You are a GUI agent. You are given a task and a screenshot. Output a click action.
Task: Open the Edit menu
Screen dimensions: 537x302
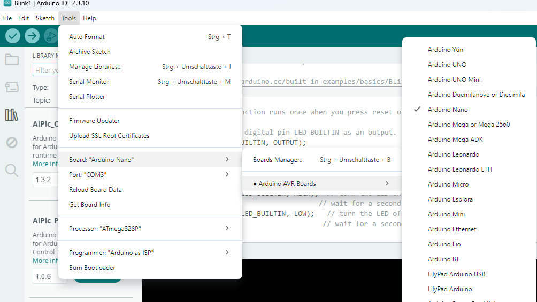click(24, 18)
